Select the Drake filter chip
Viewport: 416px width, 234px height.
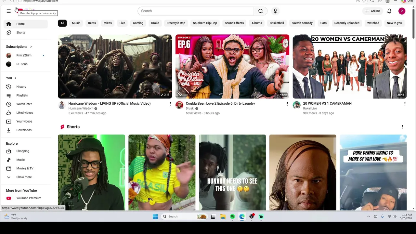(x=155, y=23)
